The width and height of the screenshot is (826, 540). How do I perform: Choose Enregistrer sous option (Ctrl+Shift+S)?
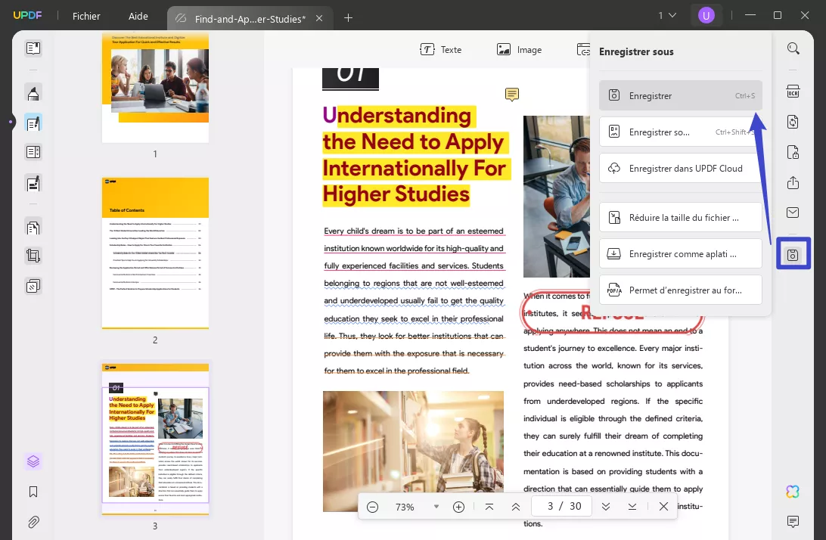point(681,132)
